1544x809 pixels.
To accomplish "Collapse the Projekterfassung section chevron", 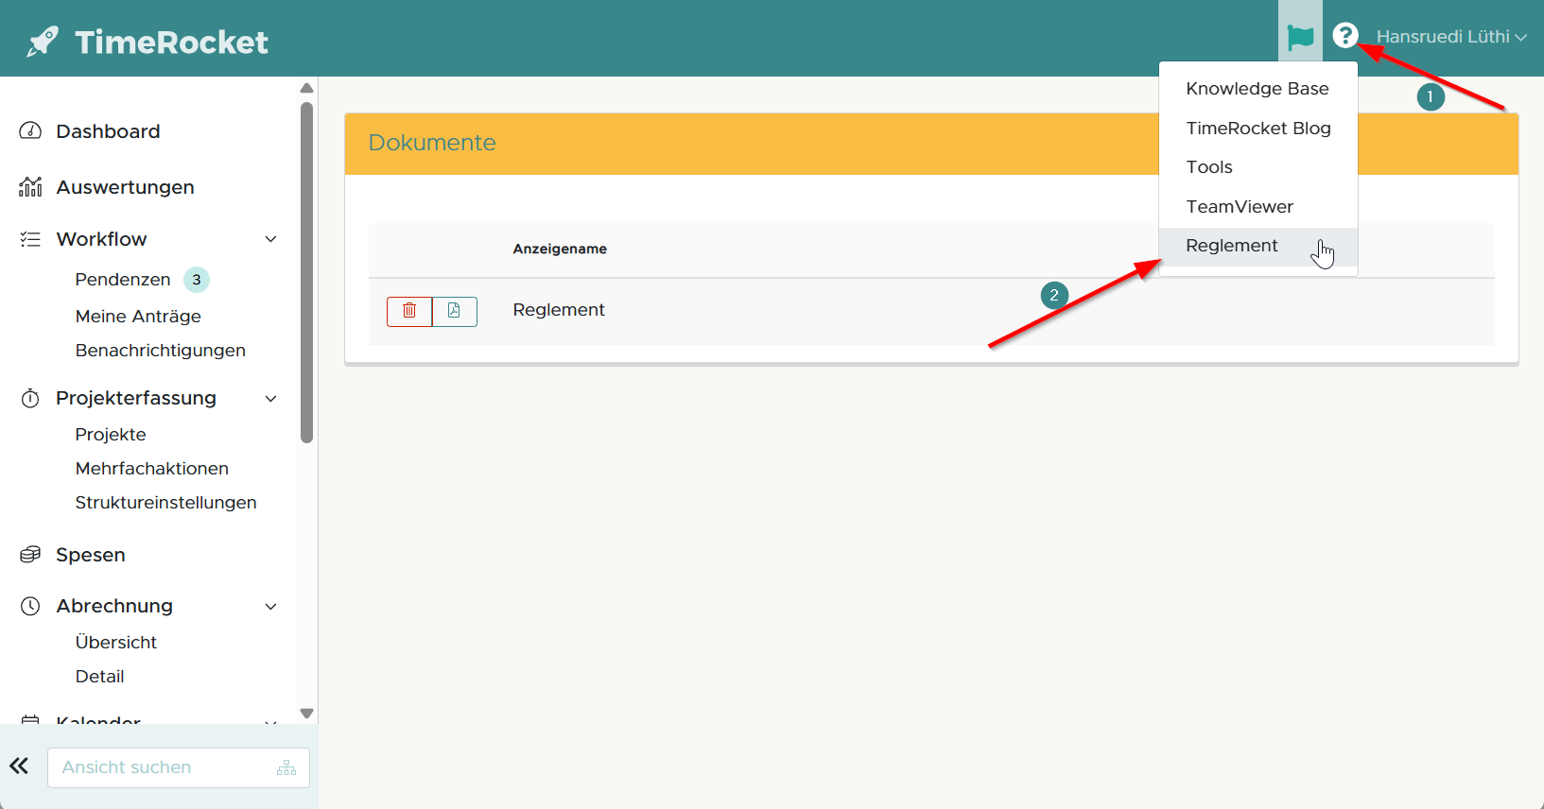I will point(270,398).
